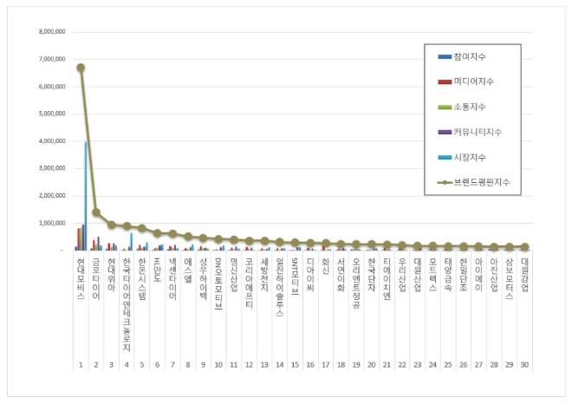This screenshot has width=572, height=404.
Task: Click the cyan 시장지수 legend marker
Action: point(444,157)
